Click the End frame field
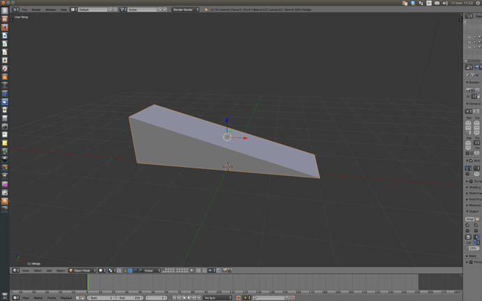Image resolution: width=482 pixels, height=301 pixels. tap(130, 298)
